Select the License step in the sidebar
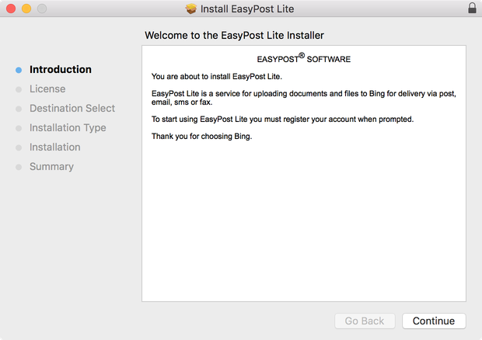This screenshot has width=482, height=340. (47, 88)
